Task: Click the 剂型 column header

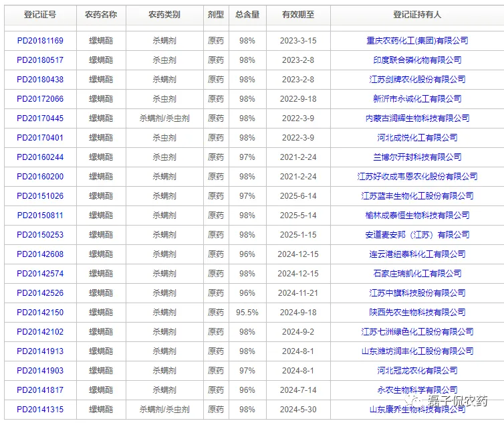Action: click(216, 15)
